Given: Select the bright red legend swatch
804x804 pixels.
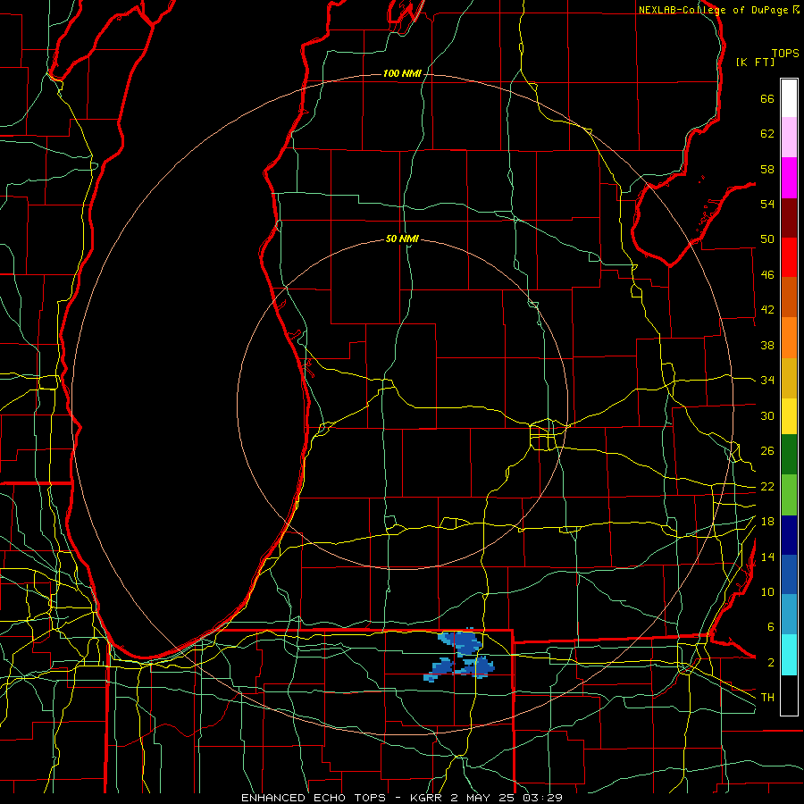Looking at the screenshot, I should (789, 257).
